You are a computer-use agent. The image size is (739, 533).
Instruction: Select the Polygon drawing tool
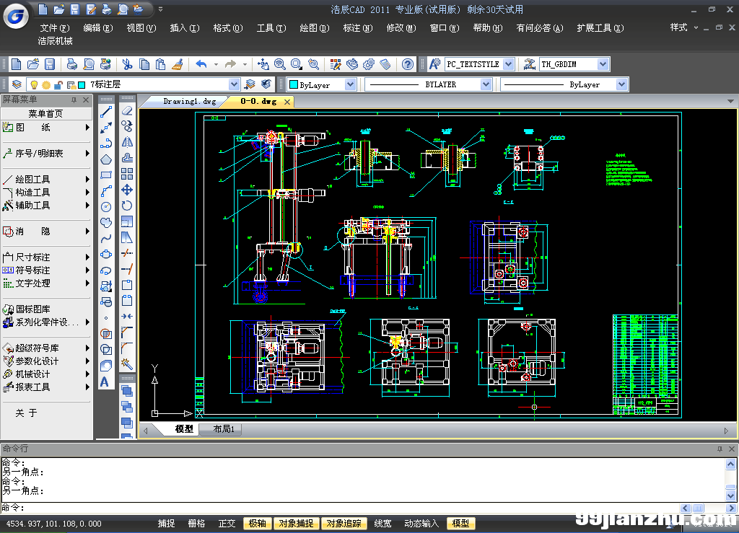(x=106, y=159)
